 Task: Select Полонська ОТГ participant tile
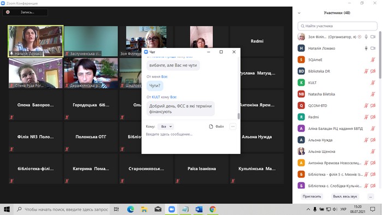(91, 137)
